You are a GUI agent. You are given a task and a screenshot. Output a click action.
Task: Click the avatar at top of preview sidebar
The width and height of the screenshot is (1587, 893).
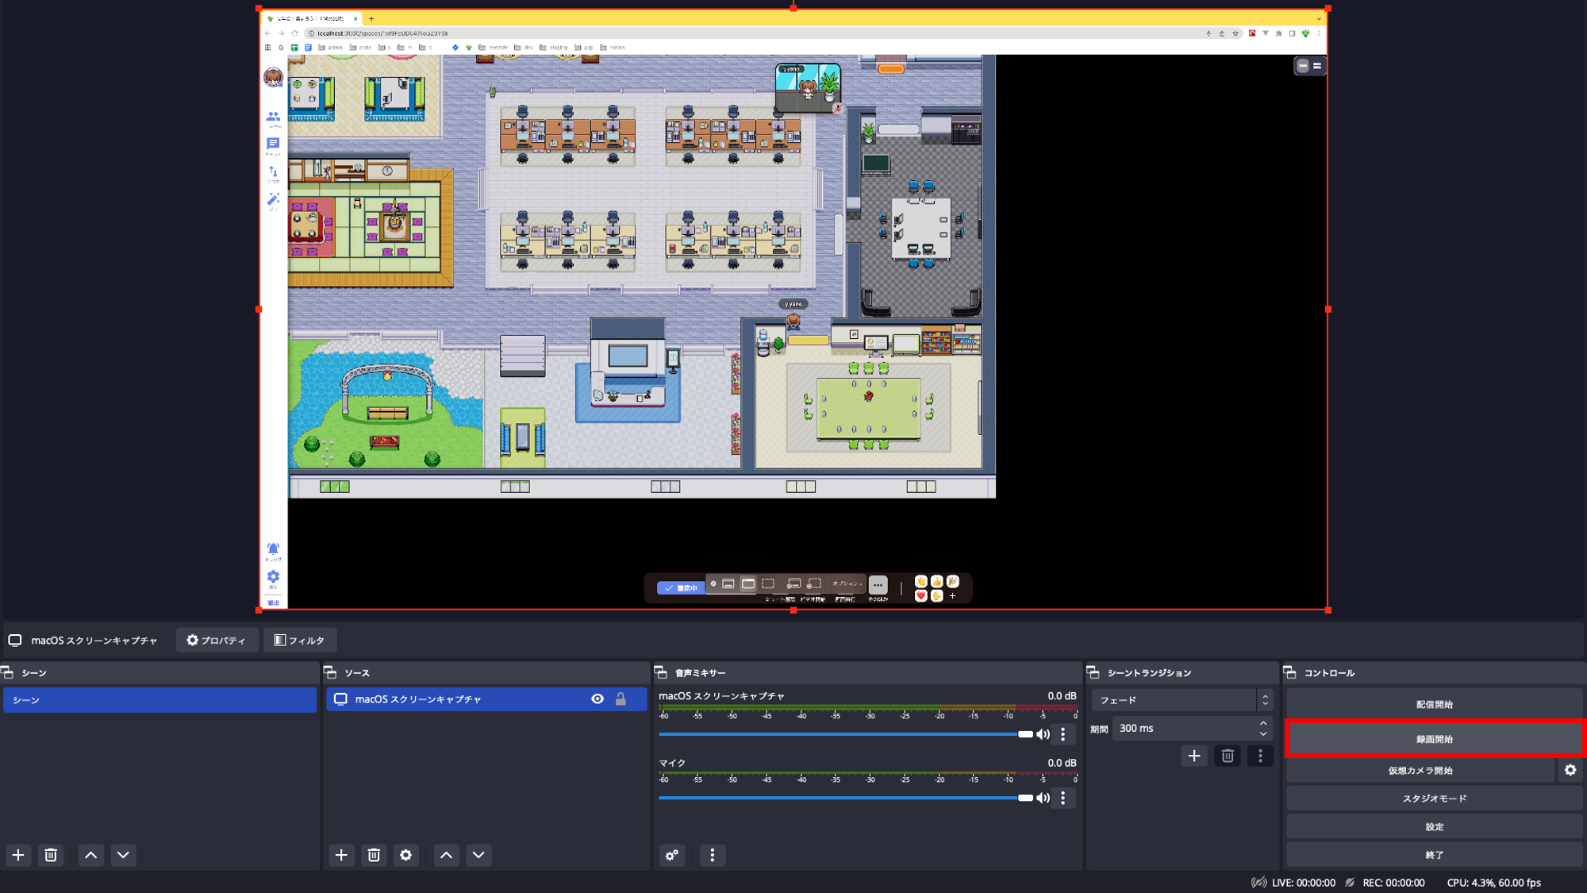[273, 77]
